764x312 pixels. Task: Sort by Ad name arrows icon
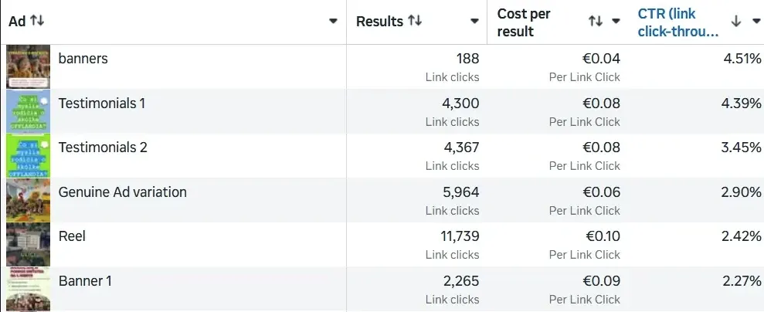pyautogui.click(x=37, y=21)
